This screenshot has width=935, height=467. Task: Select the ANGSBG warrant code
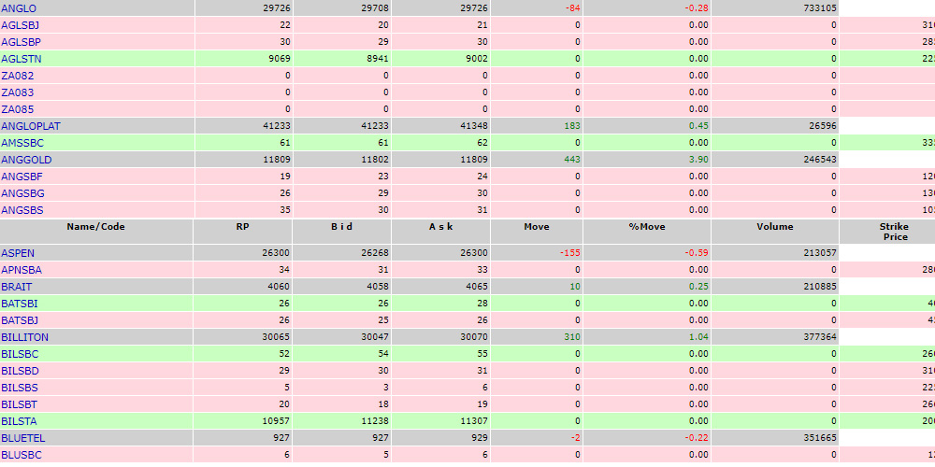tap(22, 193)
